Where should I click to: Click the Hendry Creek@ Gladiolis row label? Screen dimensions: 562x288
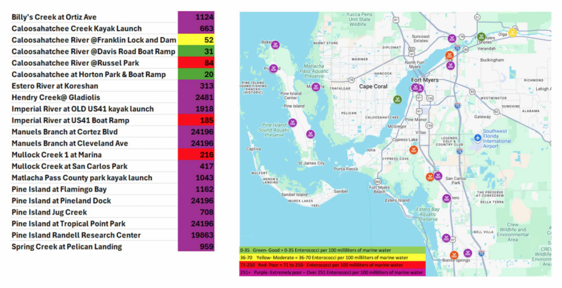coord(56,97)
